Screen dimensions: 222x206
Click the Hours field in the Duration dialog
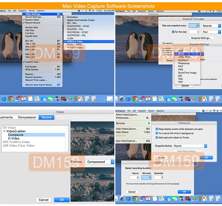click(x=134, y=177)
